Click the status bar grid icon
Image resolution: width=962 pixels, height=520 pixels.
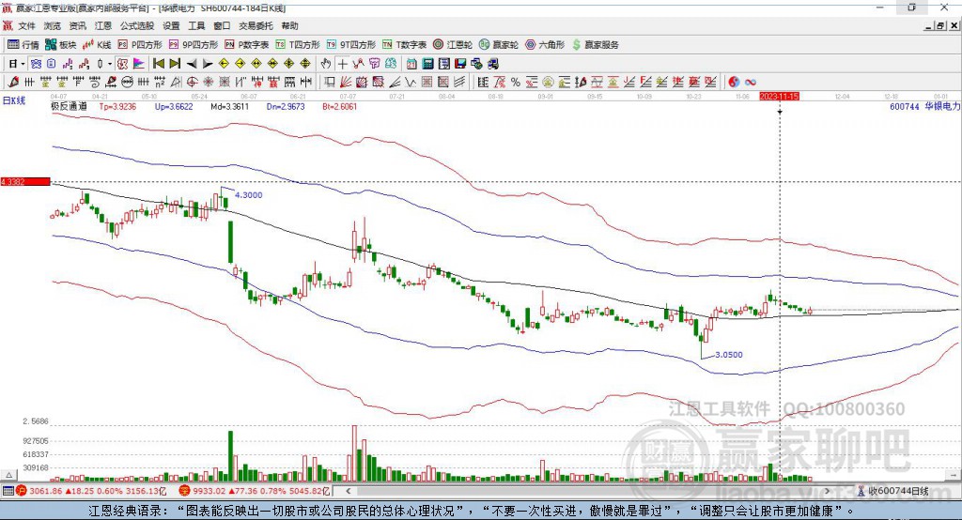click(x=8, y=491)
